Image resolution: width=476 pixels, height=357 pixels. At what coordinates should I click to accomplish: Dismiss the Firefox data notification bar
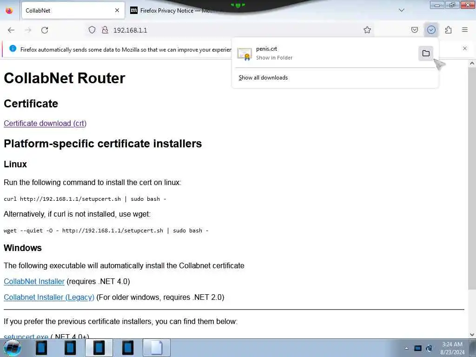[x=465, y=48]
